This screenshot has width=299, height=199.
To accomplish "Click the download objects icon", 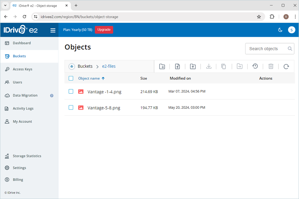I will click(209, 66).
